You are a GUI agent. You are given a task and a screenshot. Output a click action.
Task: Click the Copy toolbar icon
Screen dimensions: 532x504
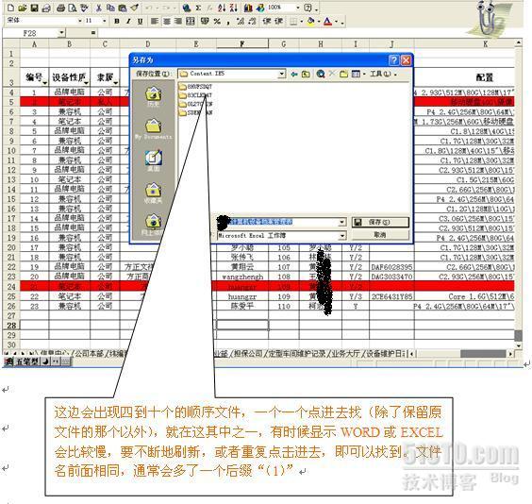point(110,8)
